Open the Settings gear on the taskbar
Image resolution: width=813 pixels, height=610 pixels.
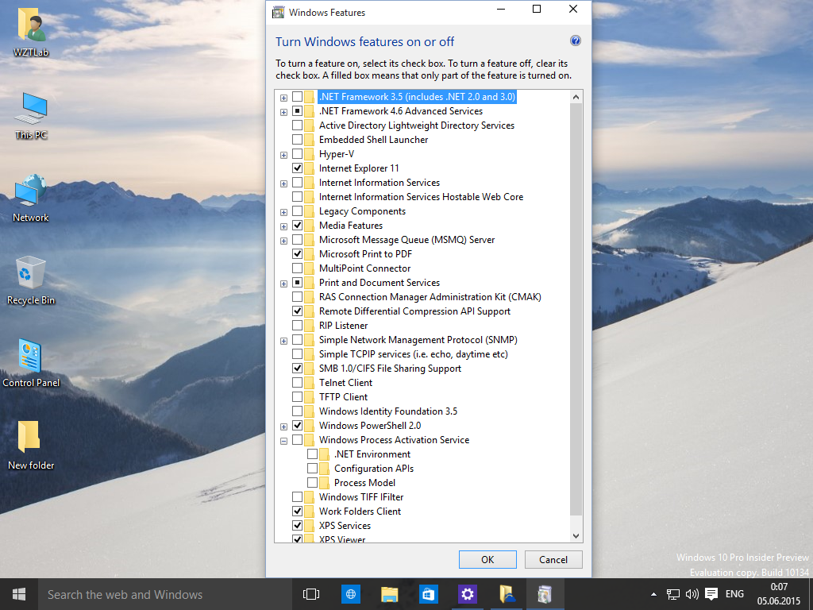[x=467, y=594]
